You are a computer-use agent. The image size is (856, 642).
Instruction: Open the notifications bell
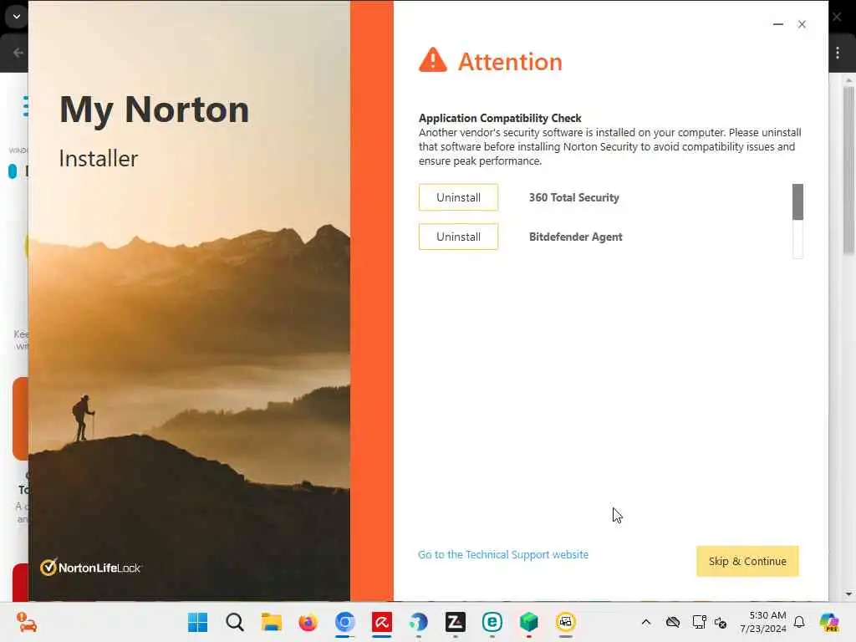pos(799,622)
